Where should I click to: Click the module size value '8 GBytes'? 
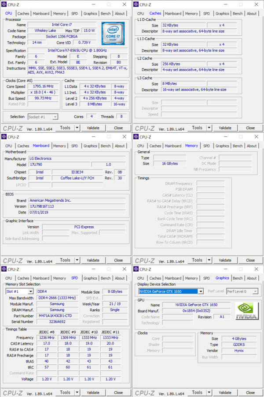point(115,292)
